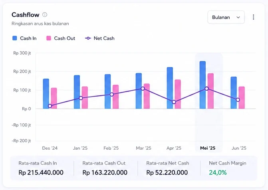Viewport: 268px width, 190px height.
Task: Click the Feb '25 Net Cash point
Action: pyautogui.click(x=111, y=95)
